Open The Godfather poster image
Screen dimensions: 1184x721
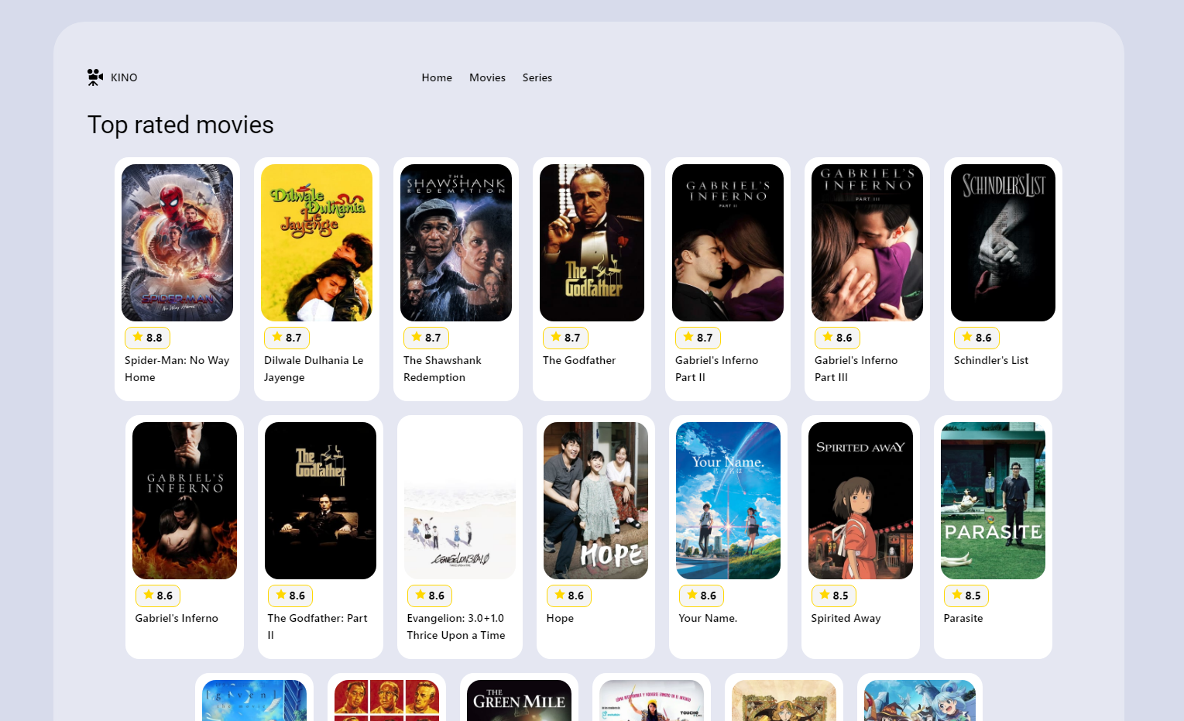(x=592, y=242)
